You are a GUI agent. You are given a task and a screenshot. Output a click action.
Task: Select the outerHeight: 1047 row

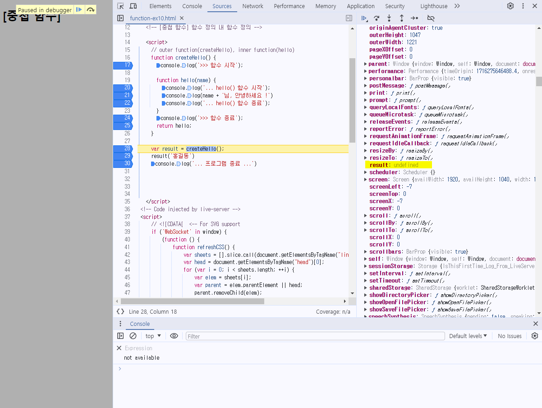tap(395, 35)
